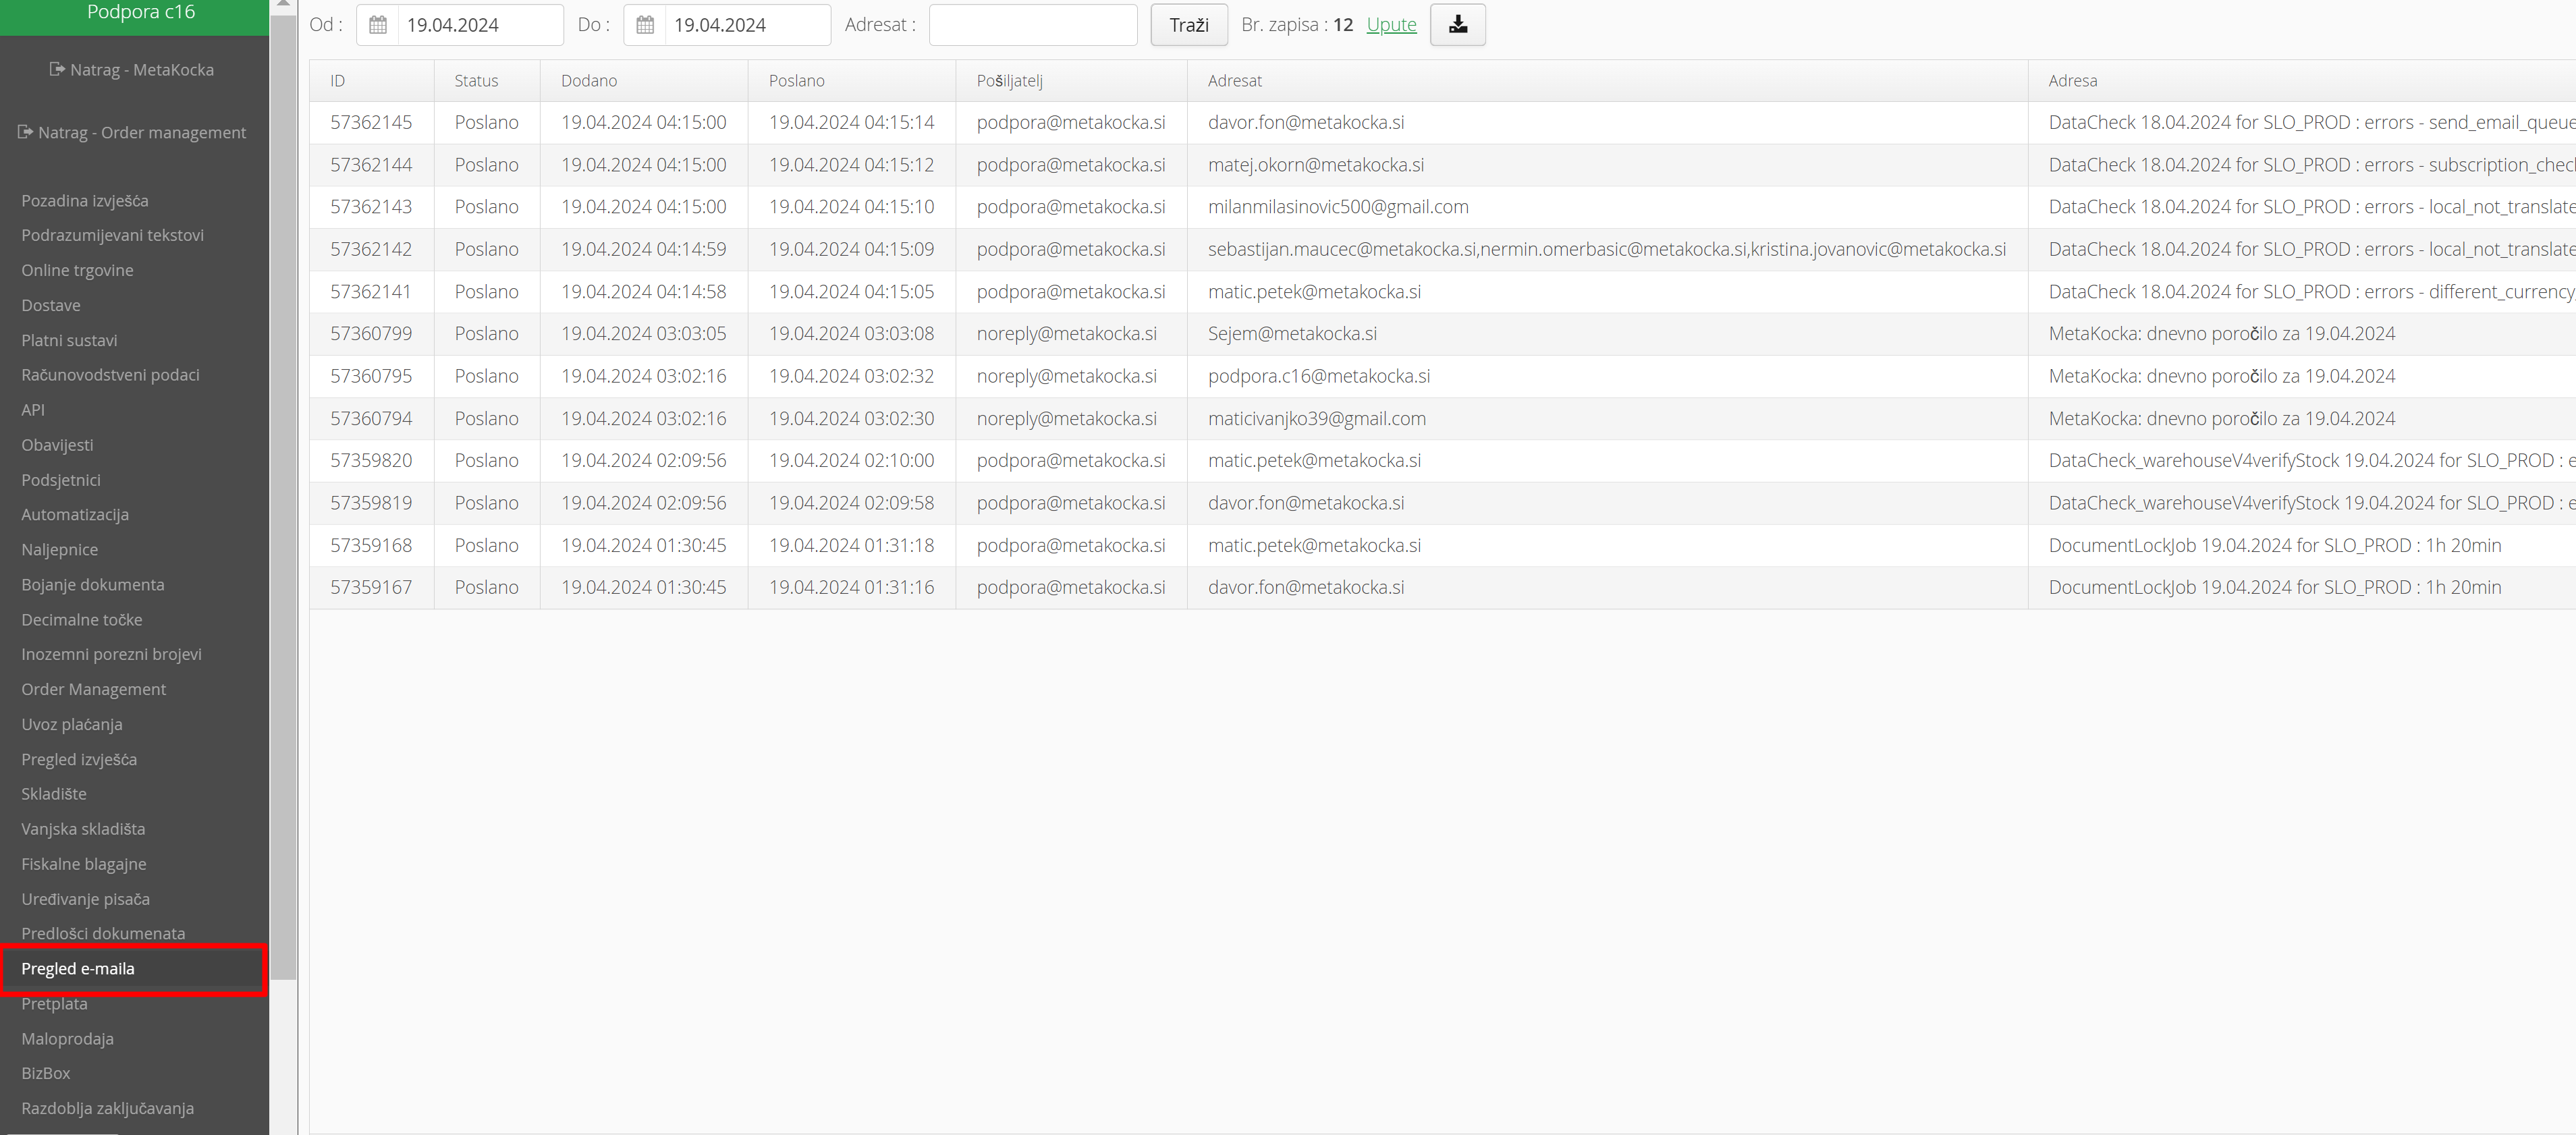Sort by the Status column header

476,81
